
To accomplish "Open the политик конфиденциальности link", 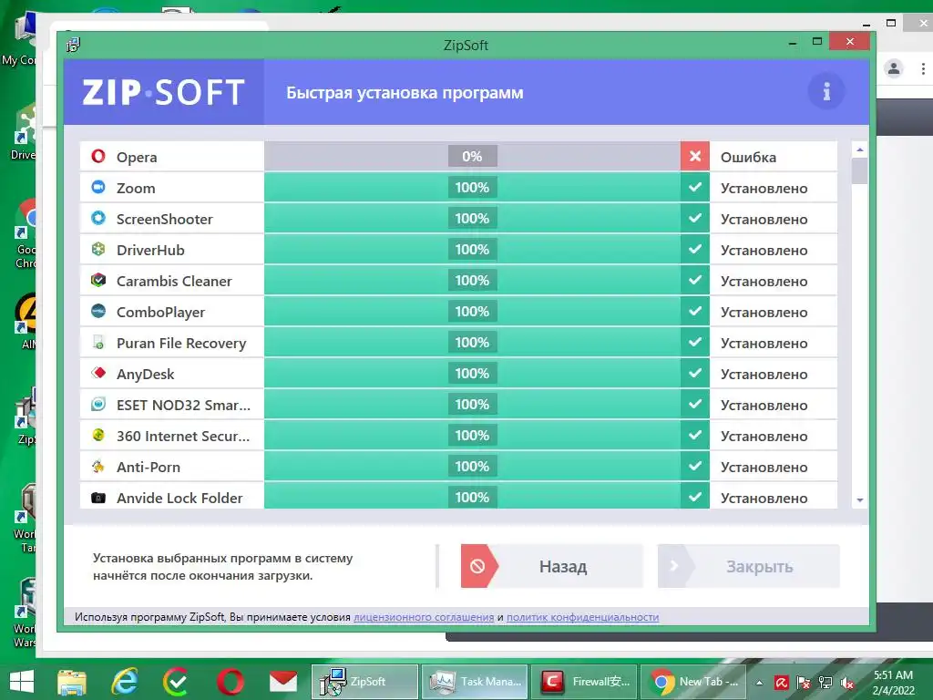I will point(582,617).
